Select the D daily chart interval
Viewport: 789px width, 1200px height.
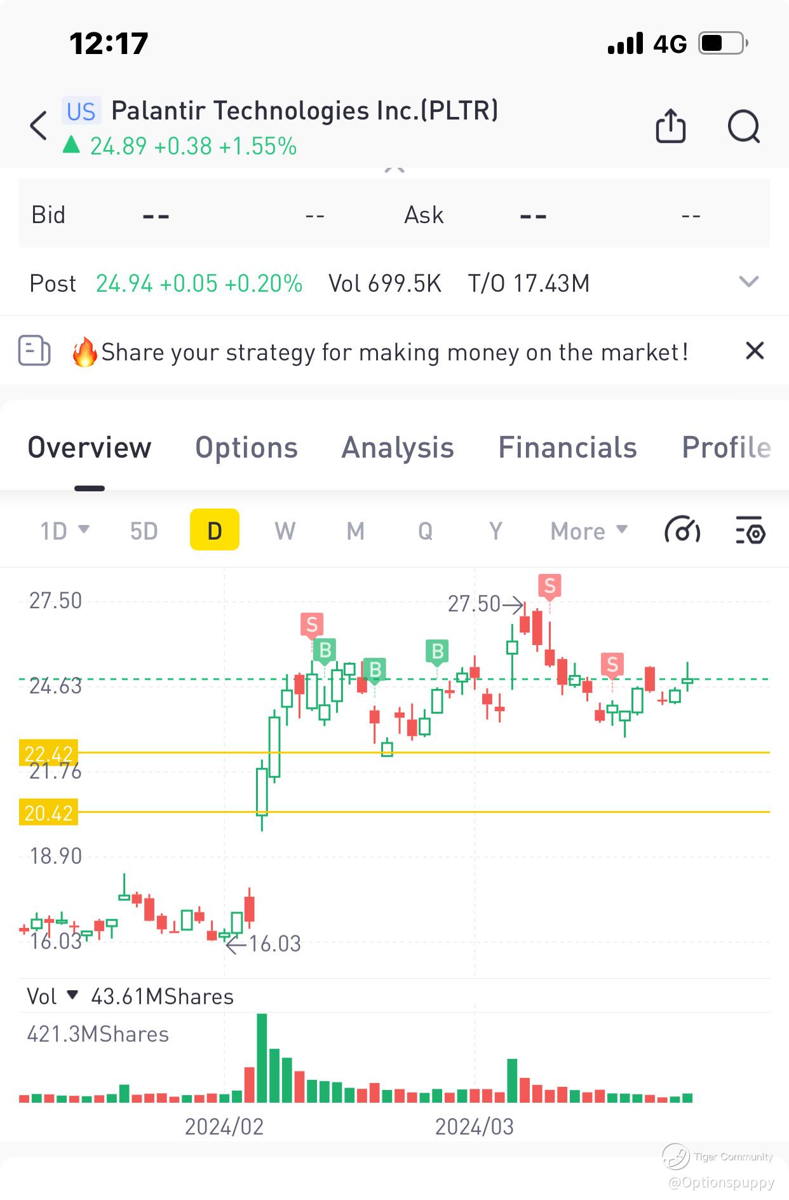pyautogui.click(x=215, y=530)
